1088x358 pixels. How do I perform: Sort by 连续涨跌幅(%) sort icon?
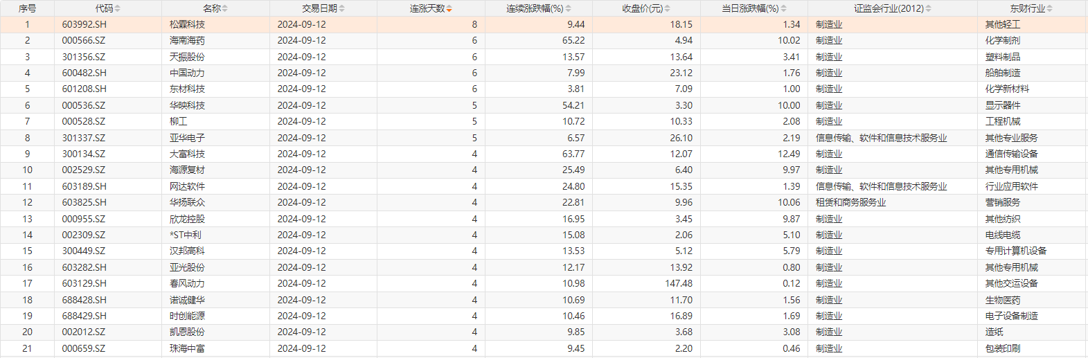(569, 8)
